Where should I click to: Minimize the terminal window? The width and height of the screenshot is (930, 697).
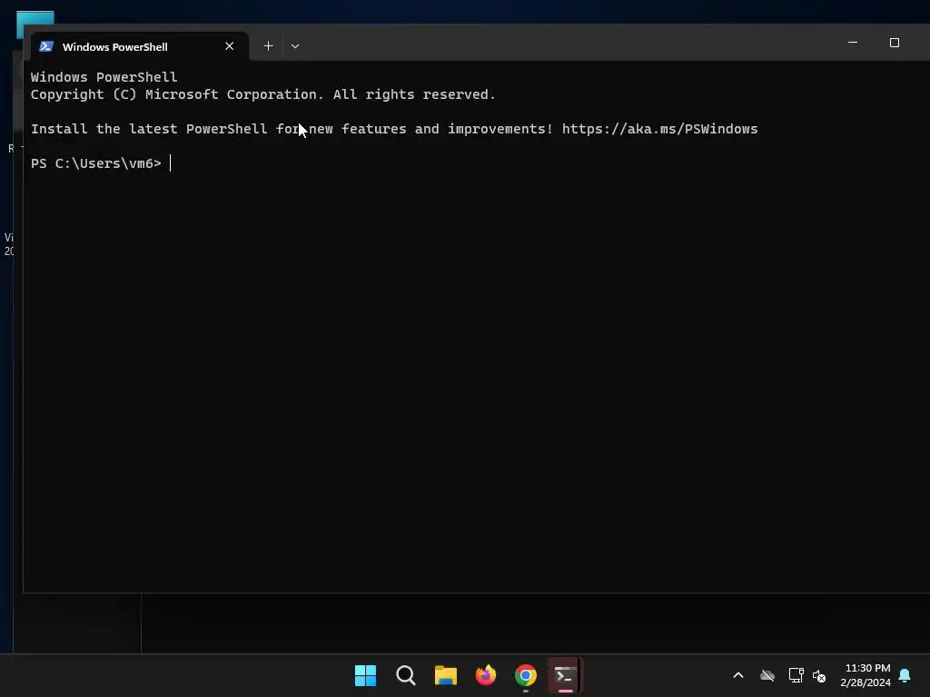[853, 43]
